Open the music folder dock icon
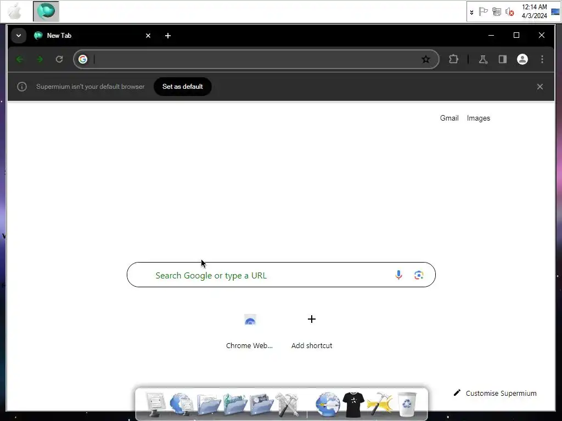This screenshot has width=562, height=421. pos(235,405)
